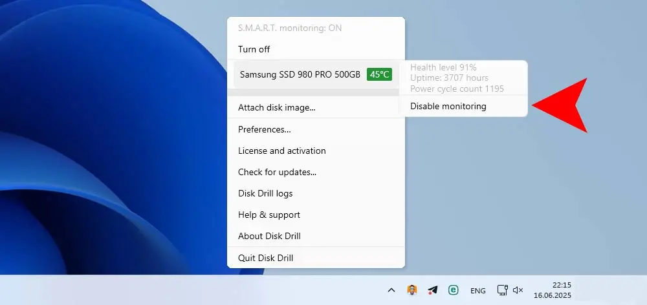The height and width of the screenshot is (305, 647).
Task: Click the Power cycle count 1195 text
Action: (x=457, y=89)
